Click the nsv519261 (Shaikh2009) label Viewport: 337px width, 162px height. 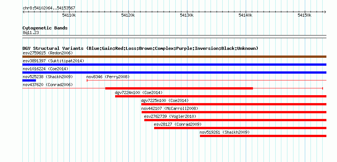coord(225,132)
